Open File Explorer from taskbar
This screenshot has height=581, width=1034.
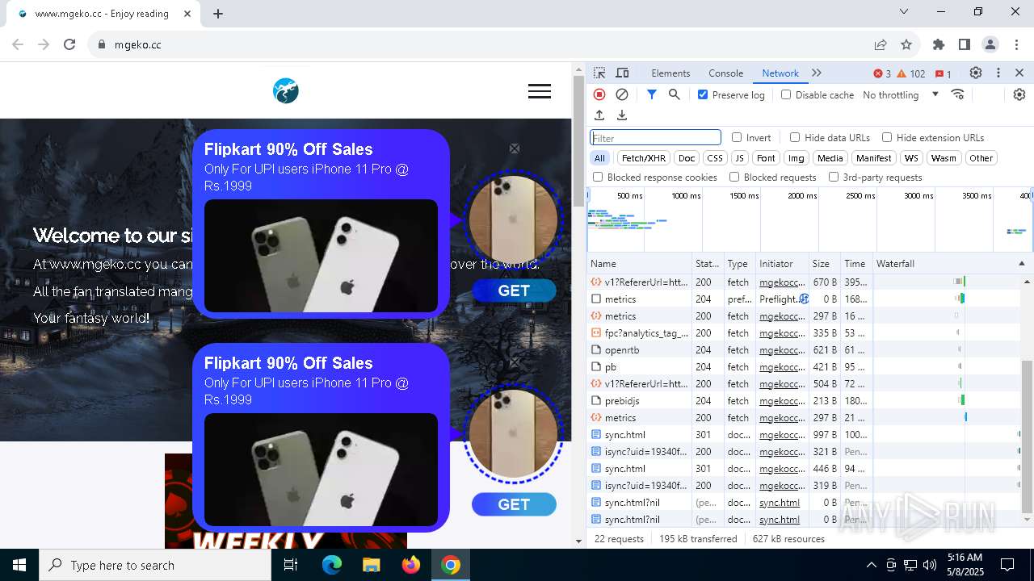coord(372,565)
